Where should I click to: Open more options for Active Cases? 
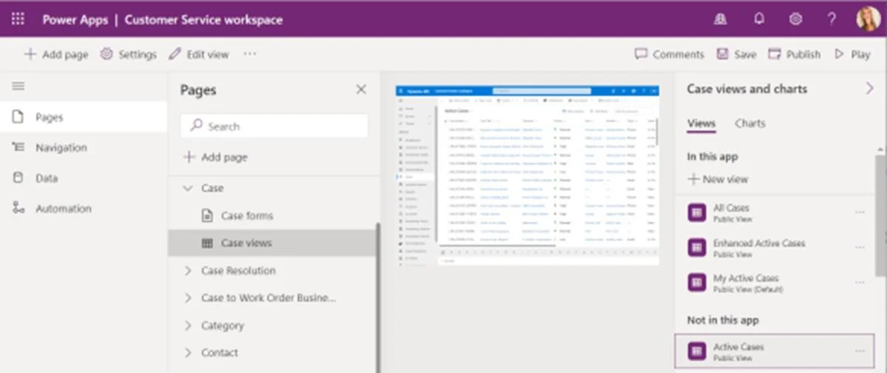point(860,351)
